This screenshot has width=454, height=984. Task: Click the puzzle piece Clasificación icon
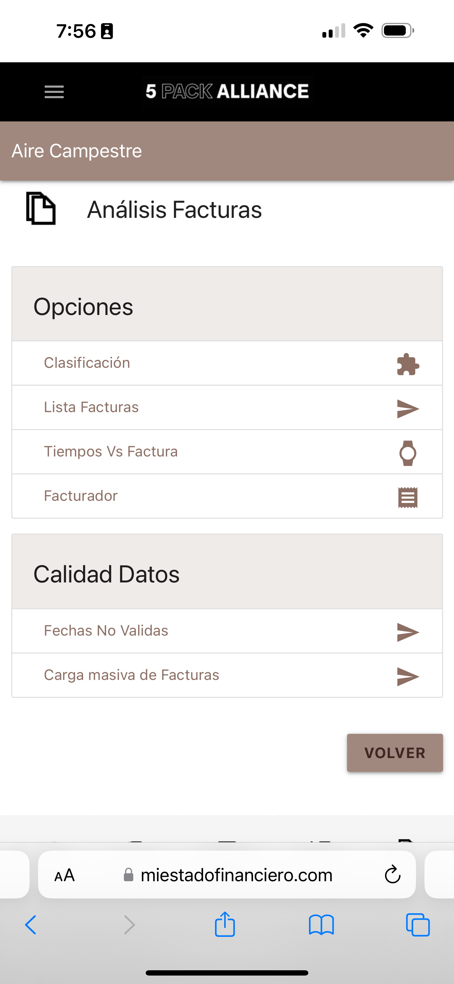click(408, 364)
